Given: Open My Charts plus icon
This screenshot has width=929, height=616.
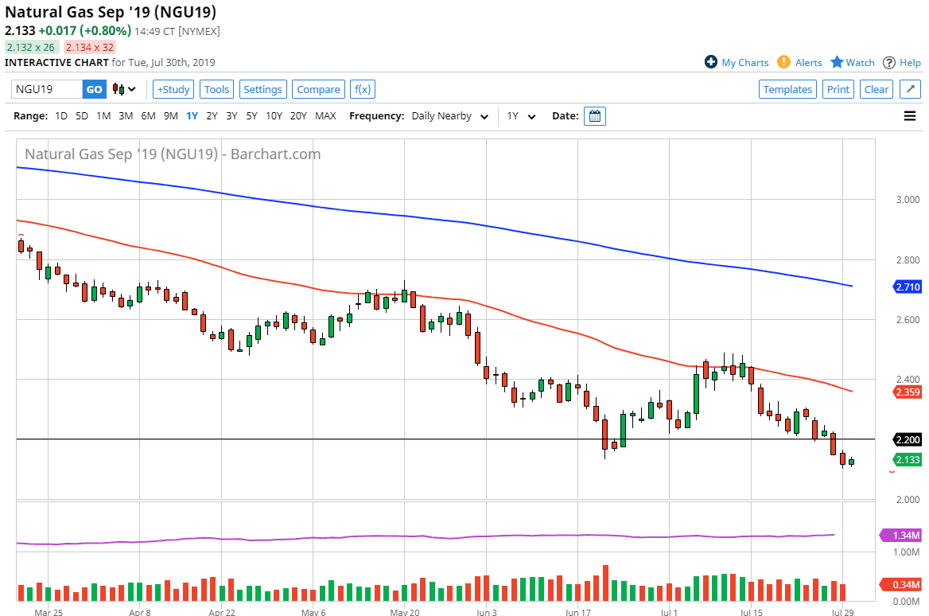Looking at the screenshot, I should coord(711,61).
